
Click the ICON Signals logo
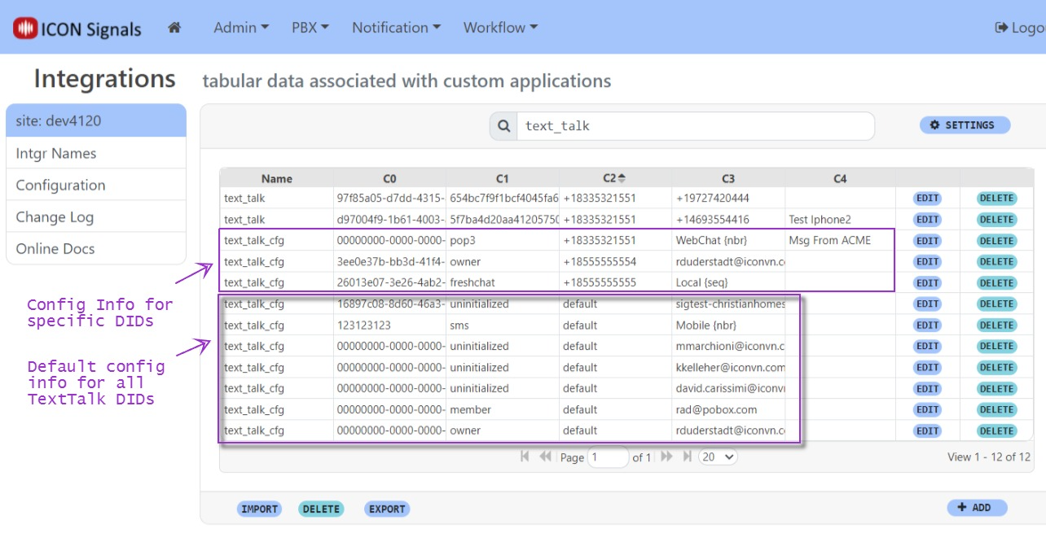(77, 28)
